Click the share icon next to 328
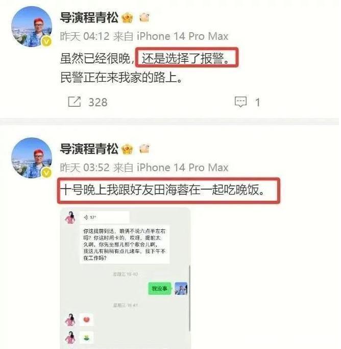This screenshot has height=349, width=341. 74,102
